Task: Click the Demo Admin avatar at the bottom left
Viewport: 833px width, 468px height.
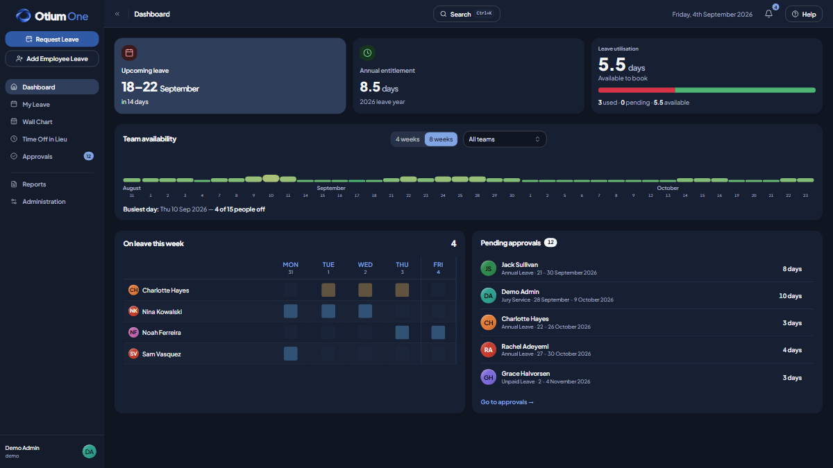Action: (x=89, y=451)
